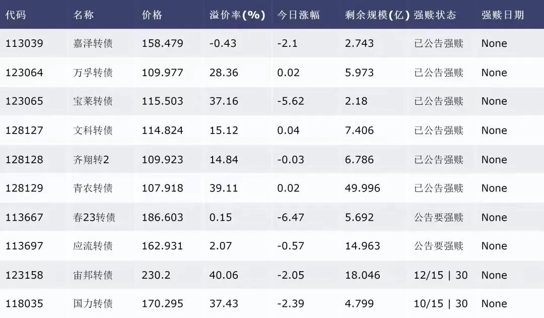Select bond code 128127

pos(24,131)
